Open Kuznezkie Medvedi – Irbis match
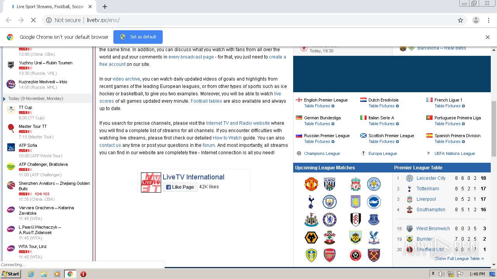 coord(43,82)
